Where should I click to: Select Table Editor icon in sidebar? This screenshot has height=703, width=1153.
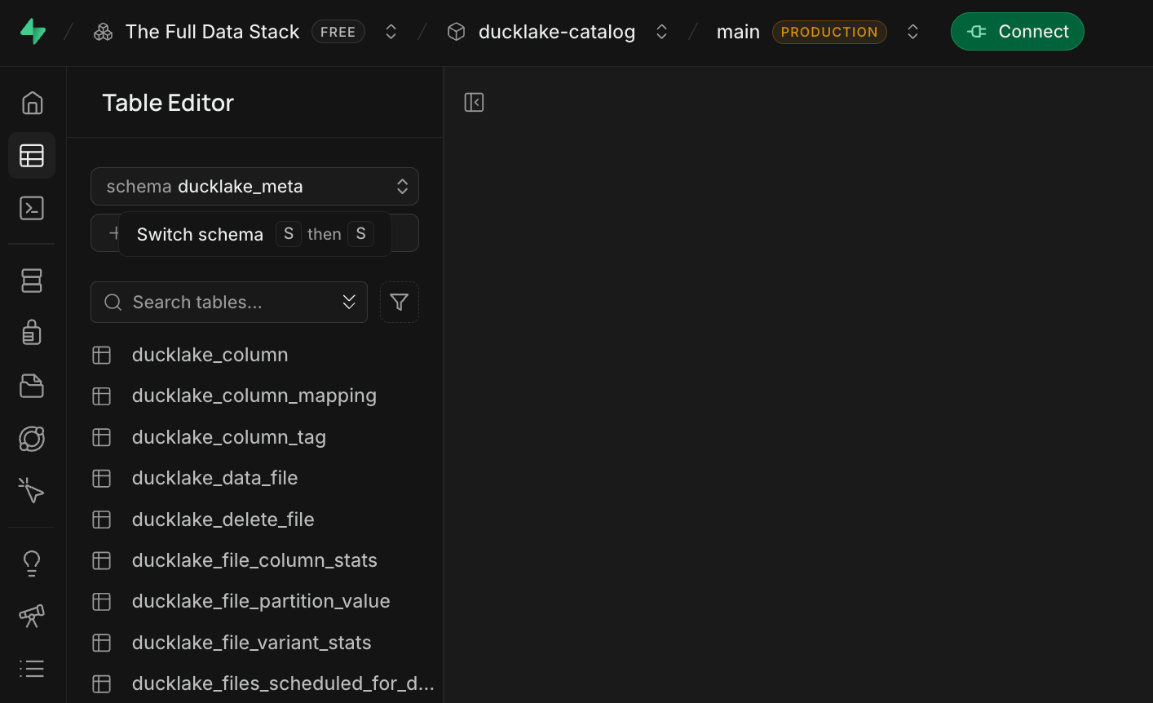tap(32, 156)
